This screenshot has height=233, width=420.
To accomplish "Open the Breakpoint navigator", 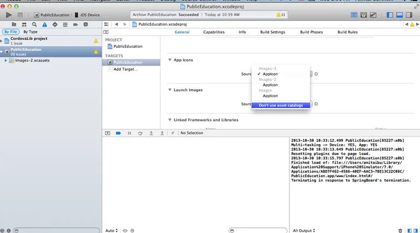I will [x=75, y=25].
